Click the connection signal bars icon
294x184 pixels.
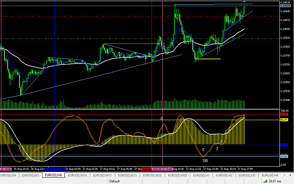pyautogui.click(x=265, y=181)
